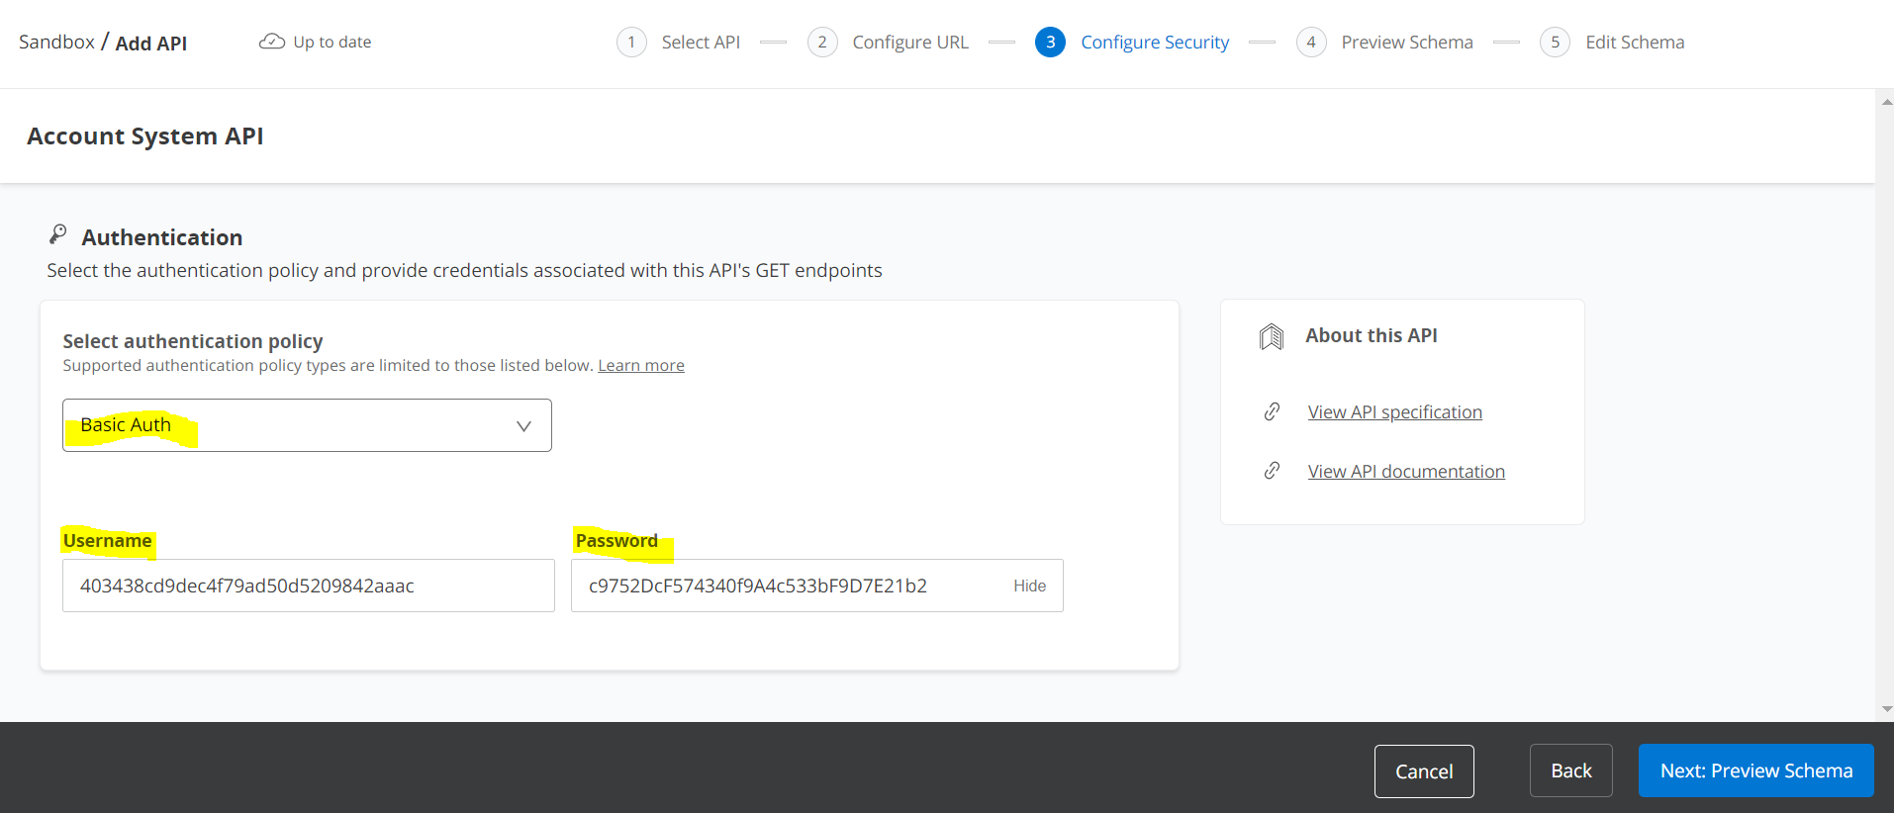
Task: Go back with the Back button
Action: [x=1570, y=770]
